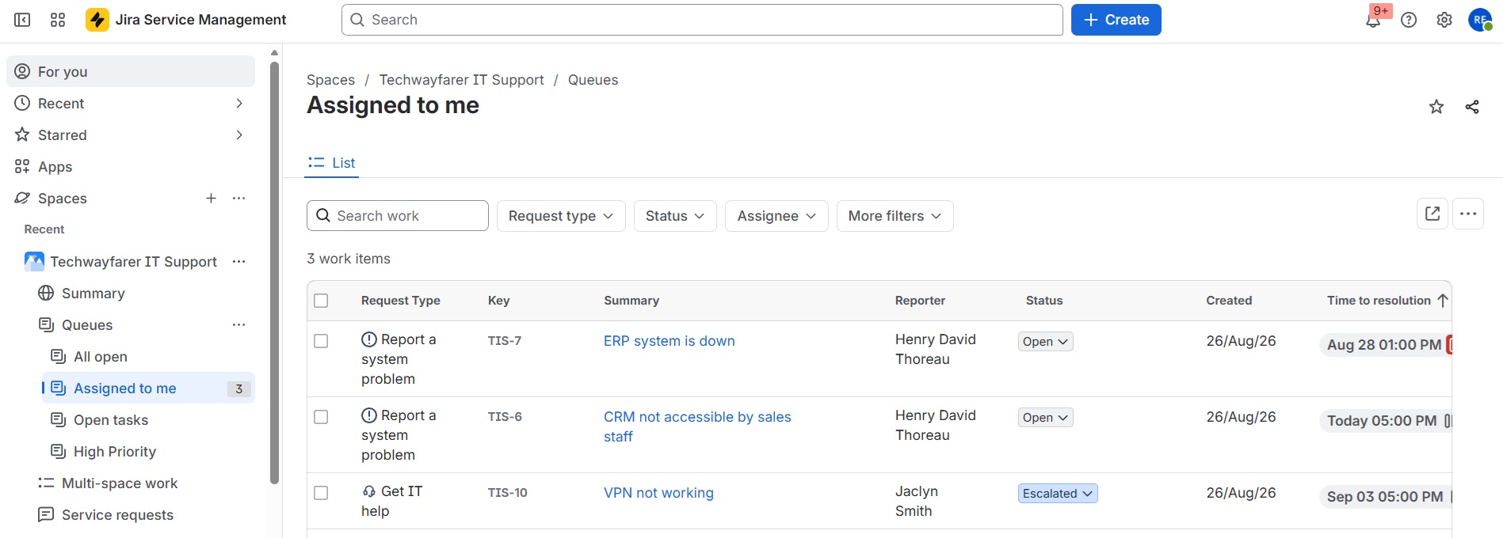The height and width of the screenshot is (538, 1503).
Task: Open the app switcher grid icon
Action: tap(58, 20)
